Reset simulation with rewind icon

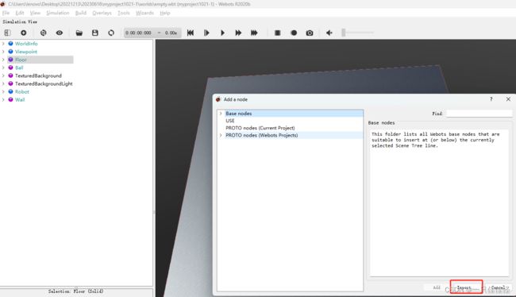click(191, 33)
